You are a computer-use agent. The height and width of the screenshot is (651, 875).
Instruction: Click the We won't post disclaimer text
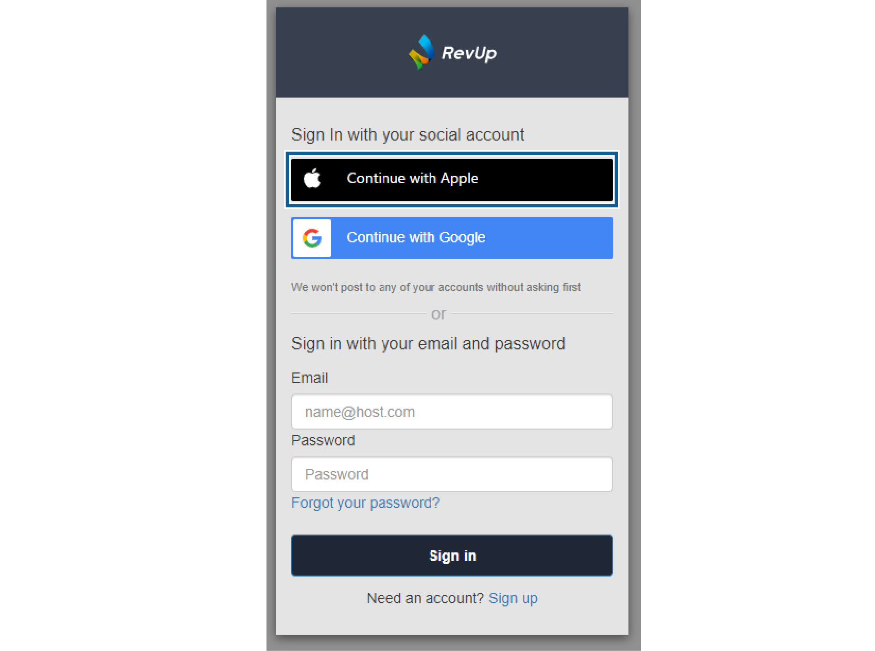point(436,287)
